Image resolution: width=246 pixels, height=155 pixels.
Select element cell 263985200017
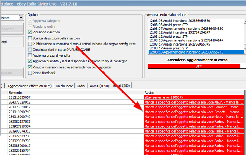(76, 146)
